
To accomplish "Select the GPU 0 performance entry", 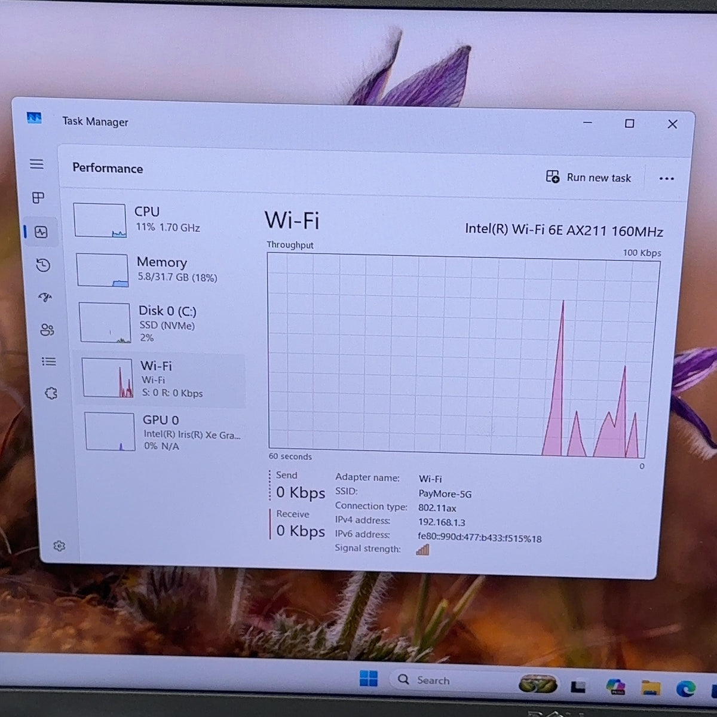I will [x=163, y=433].
